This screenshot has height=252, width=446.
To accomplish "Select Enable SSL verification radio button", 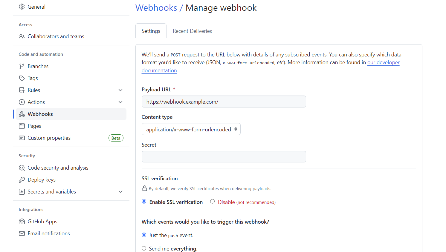I will (x=144, y=202).
